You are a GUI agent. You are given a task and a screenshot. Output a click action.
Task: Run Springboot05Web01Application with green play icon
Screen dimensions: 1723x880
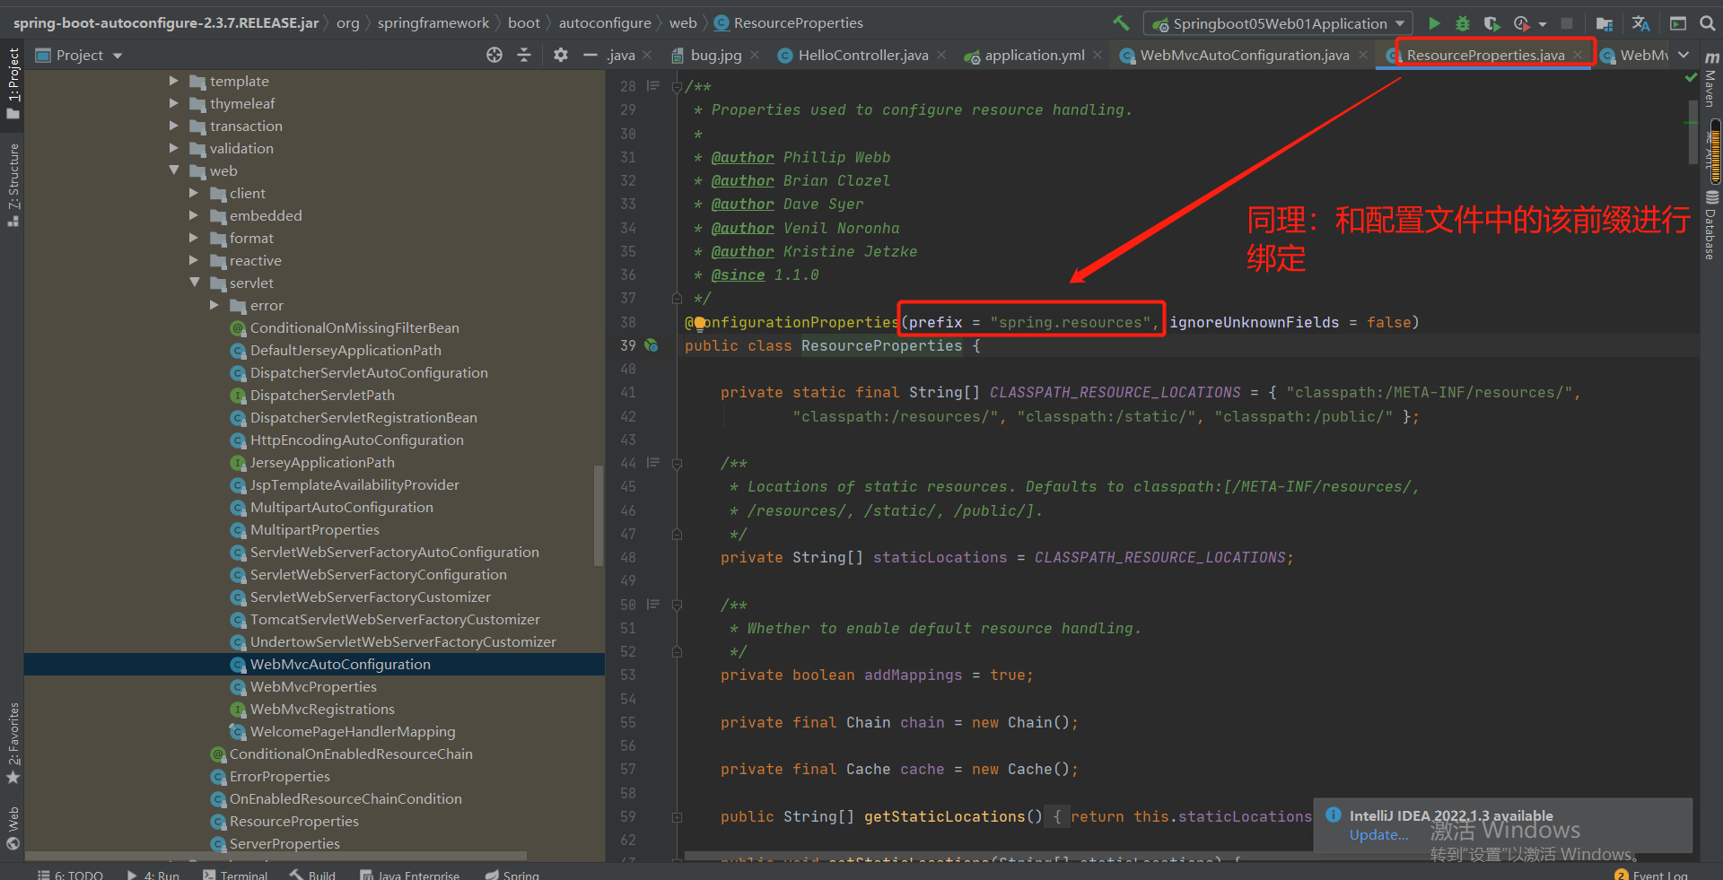[x=1434, y=23]
